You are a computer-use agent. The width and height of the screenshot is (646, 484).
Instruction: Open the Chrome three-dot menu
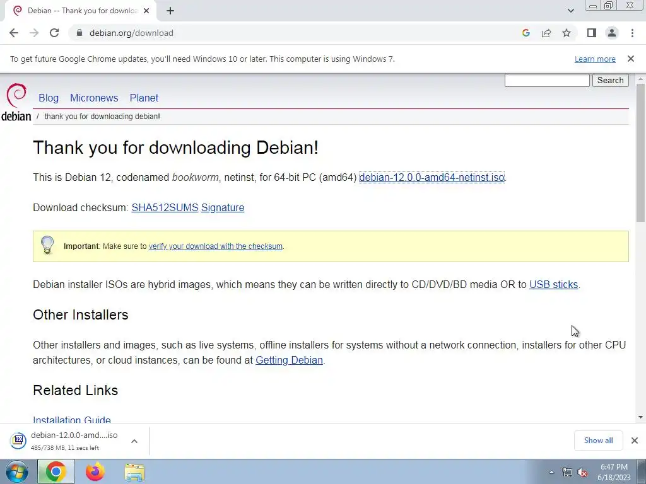(x=632, y=33)
